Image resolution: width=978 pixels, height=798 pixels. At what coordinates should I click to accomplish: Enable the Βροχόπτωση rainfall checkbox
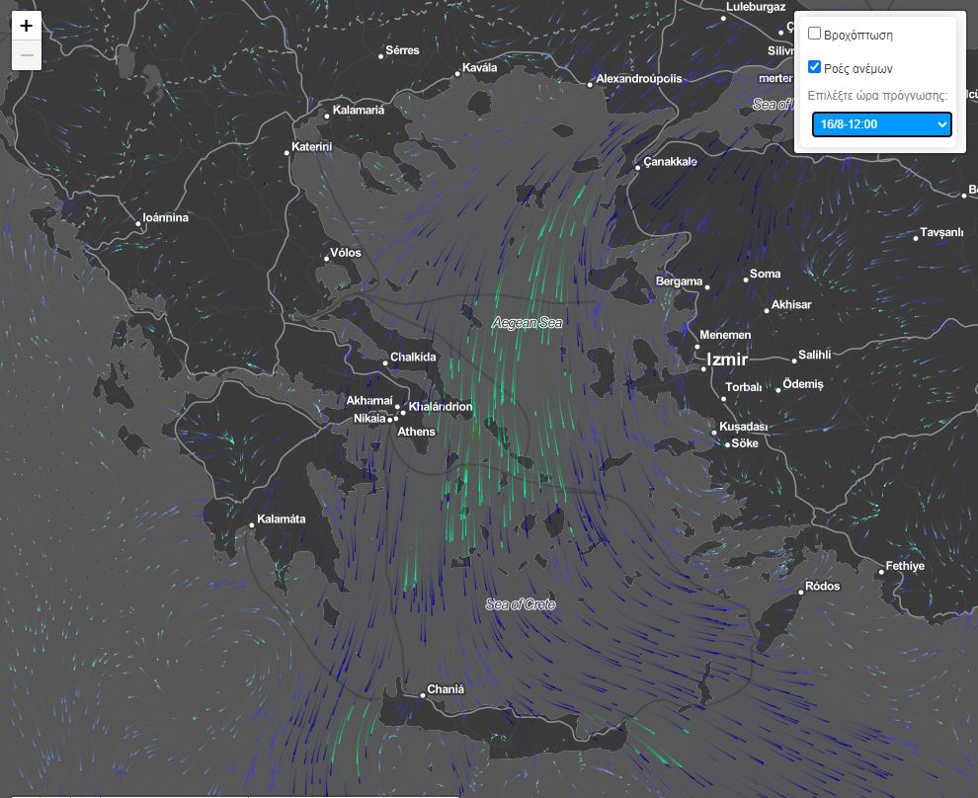point(815,34)
